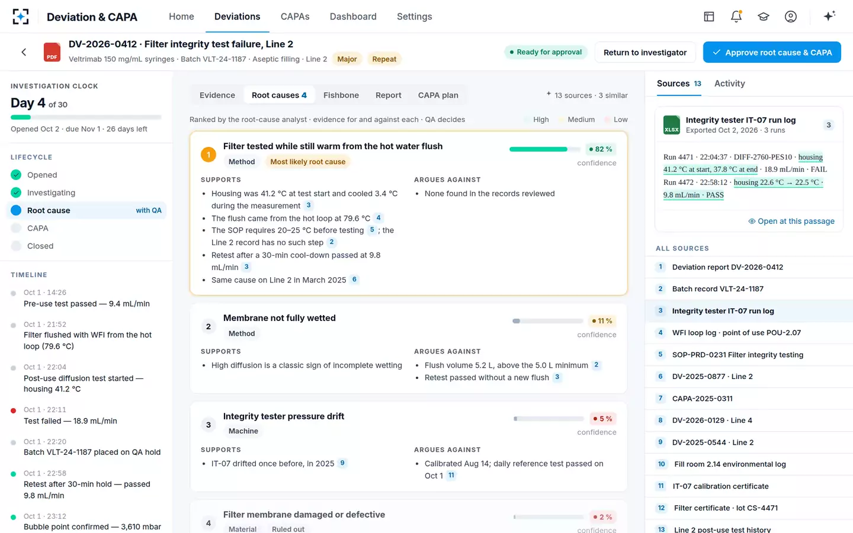Open the user profile icon
This screenshot has height=533, width=853.
[x=791, y=17]
